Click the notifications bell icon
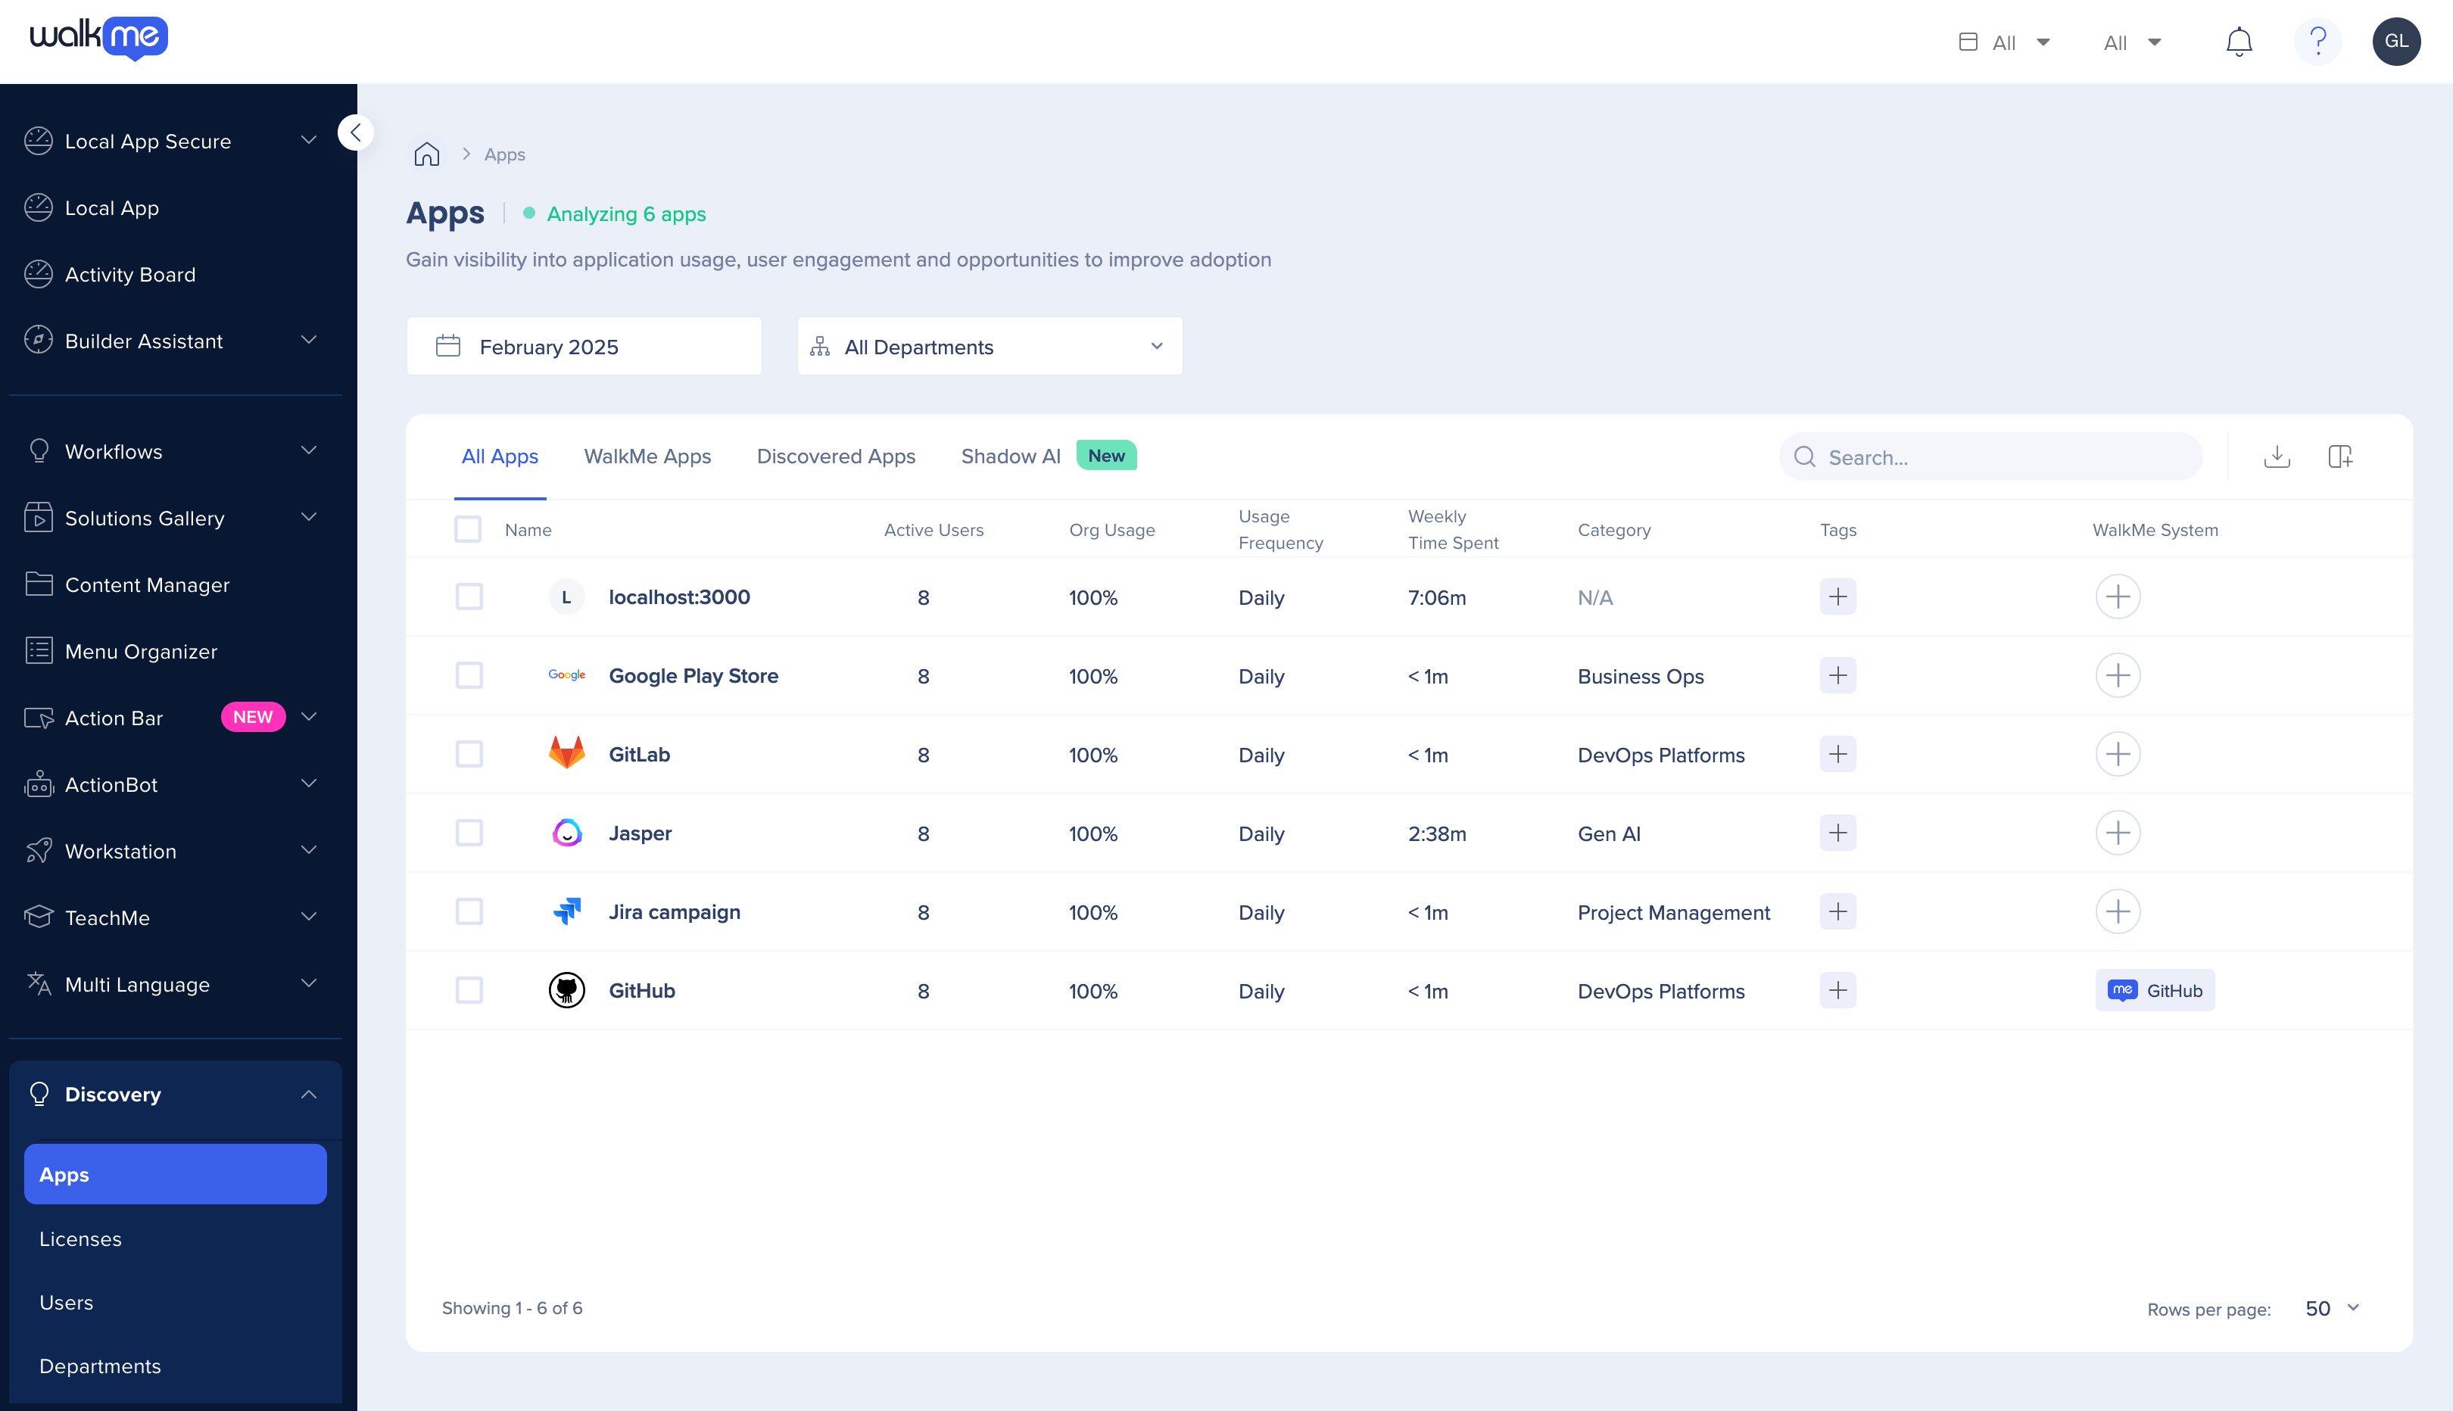Image resolution: width=2453 pixels, height=1411 pixels. [2238, 42]
